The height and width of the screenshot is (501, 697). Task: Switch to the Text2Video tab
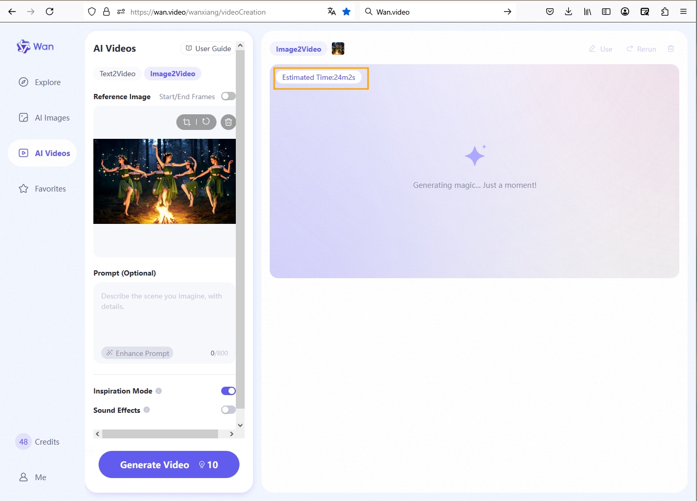(x=117, y=74)
